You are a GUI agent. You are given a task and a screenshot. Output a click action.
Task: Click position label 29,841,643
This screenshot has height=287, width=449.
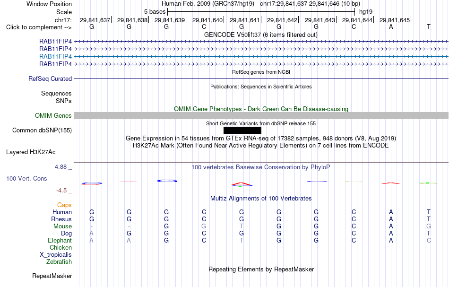click(x=320, y=20)
